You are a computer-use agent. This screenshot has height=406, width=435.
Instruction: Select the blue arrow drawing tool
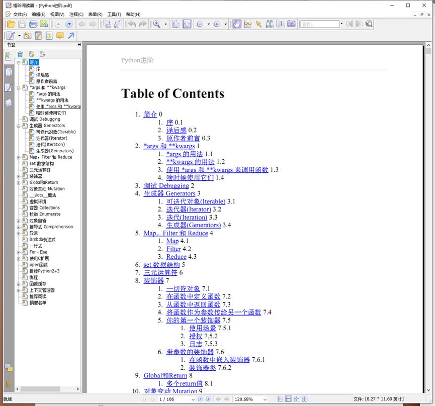point(71,36)
